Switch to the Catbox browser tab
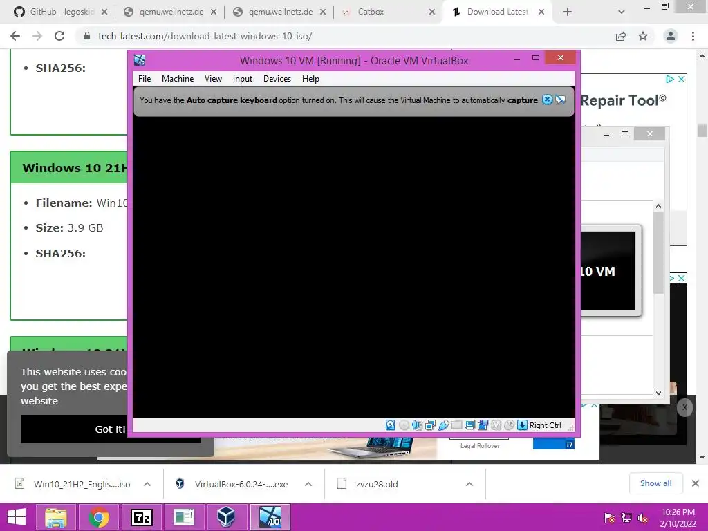Image resolution: width=708 pixels, height=531 pixels. pyautogui.click(x=371, y=12)
